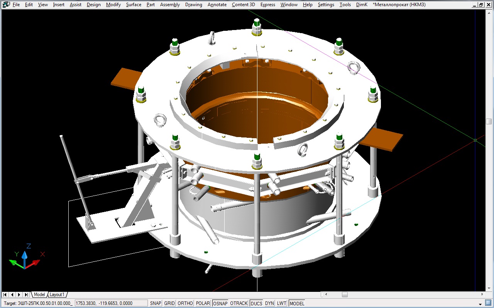Toggle the GRID button
The width and height of the screenshot is (494, 308).
click(x=169, y=303)
